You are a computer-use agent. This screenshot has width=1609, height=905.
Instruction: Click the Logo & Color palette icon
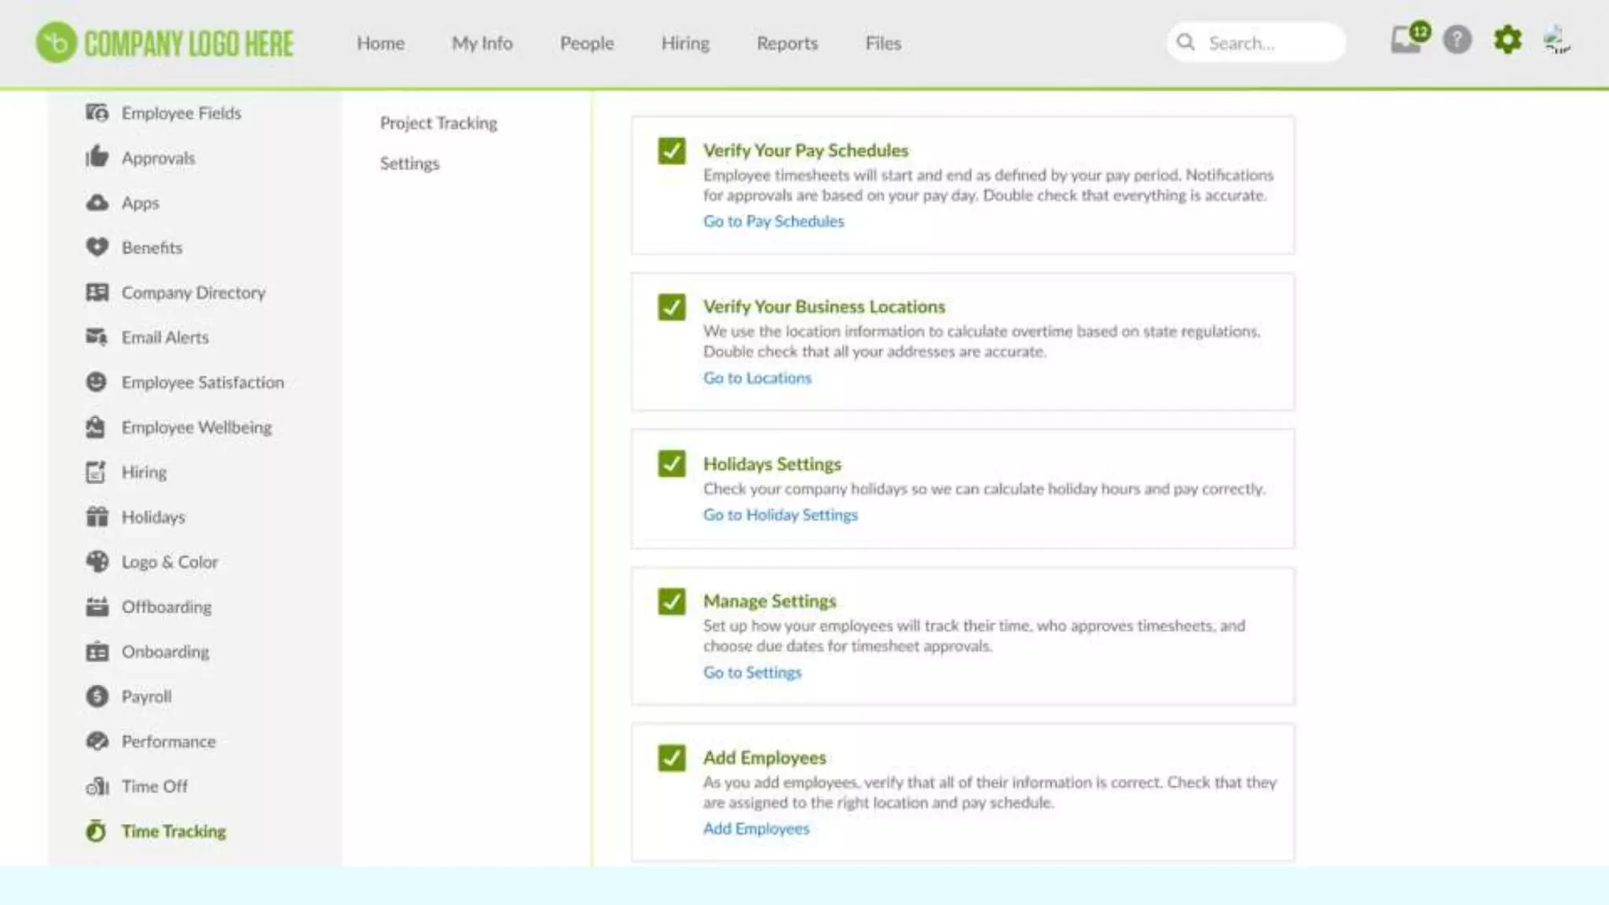click(x=97, y=562)
